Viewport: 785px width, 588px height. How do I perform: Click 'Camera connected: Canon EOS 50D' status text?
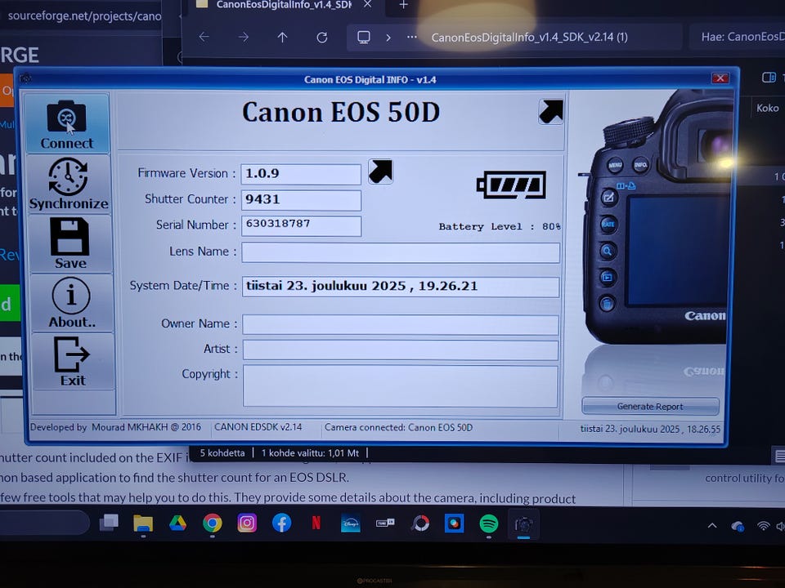(398, 427)
